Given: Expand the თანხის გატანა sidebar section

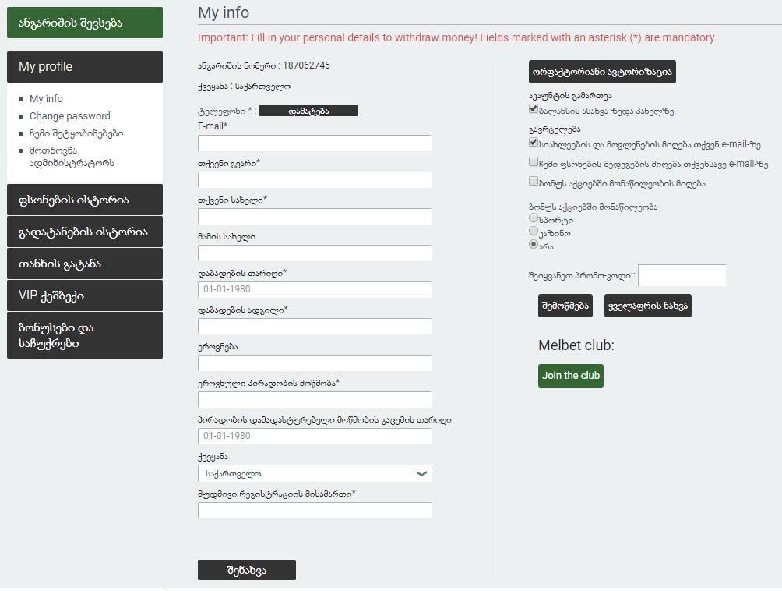Looking at the screenshot, I should (85, 264).
